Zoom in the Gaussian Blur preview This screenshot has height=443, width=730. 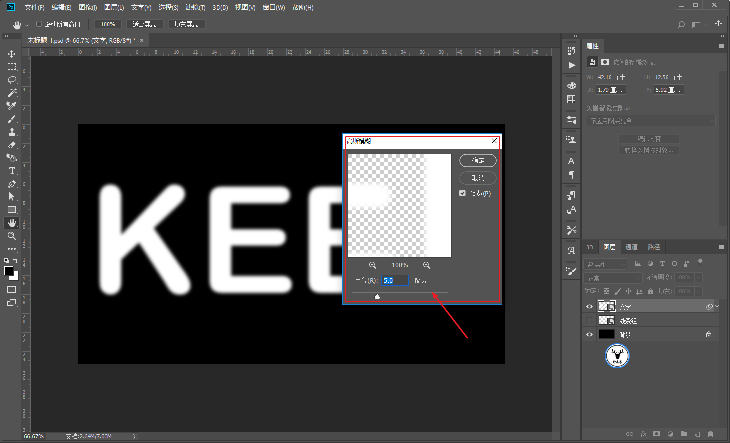click(x=427, y=265)
